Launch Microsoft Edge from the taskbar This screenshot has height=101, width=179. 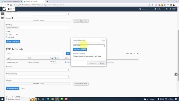pos(48,99)
